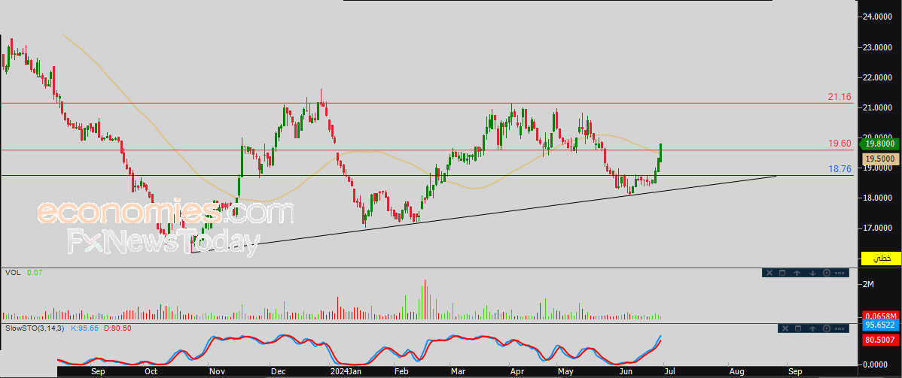Open more options for VOL panel
902x378 pixels.
(840, 273)
